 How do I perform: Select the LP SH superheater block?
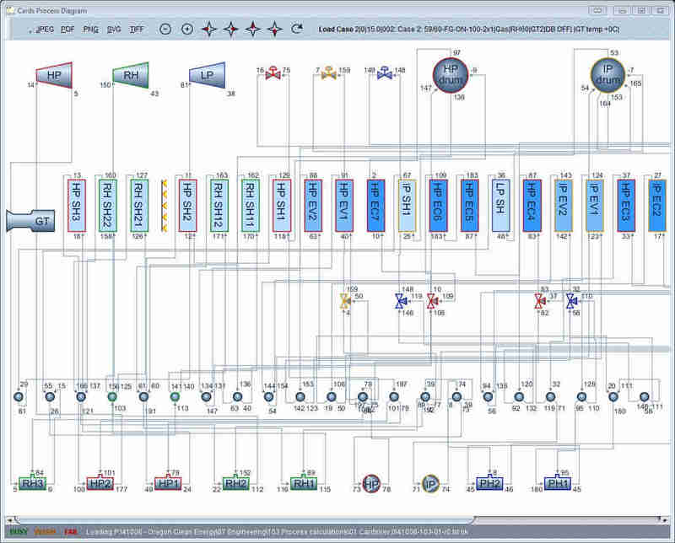click(x=501, y=206)
